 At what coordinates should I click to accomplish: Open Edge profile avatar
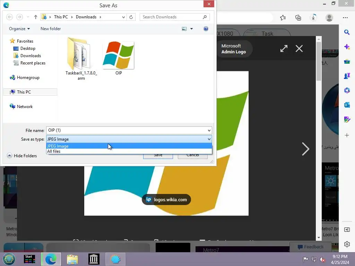(329, 18)
